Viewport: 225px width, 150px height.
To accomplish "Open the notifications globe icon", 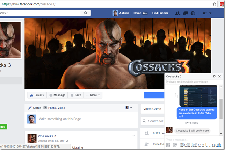I will pos(193,13).
